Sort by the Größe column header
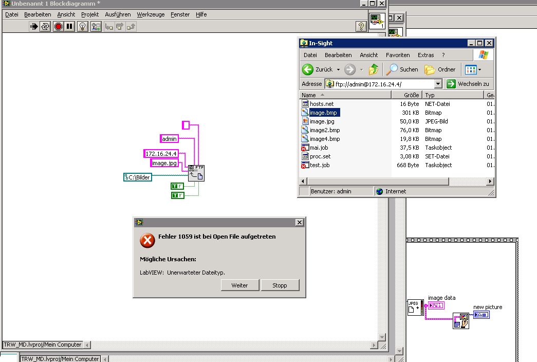The width and height of the screenshot is (537, 362). click(x=406, y=95)
